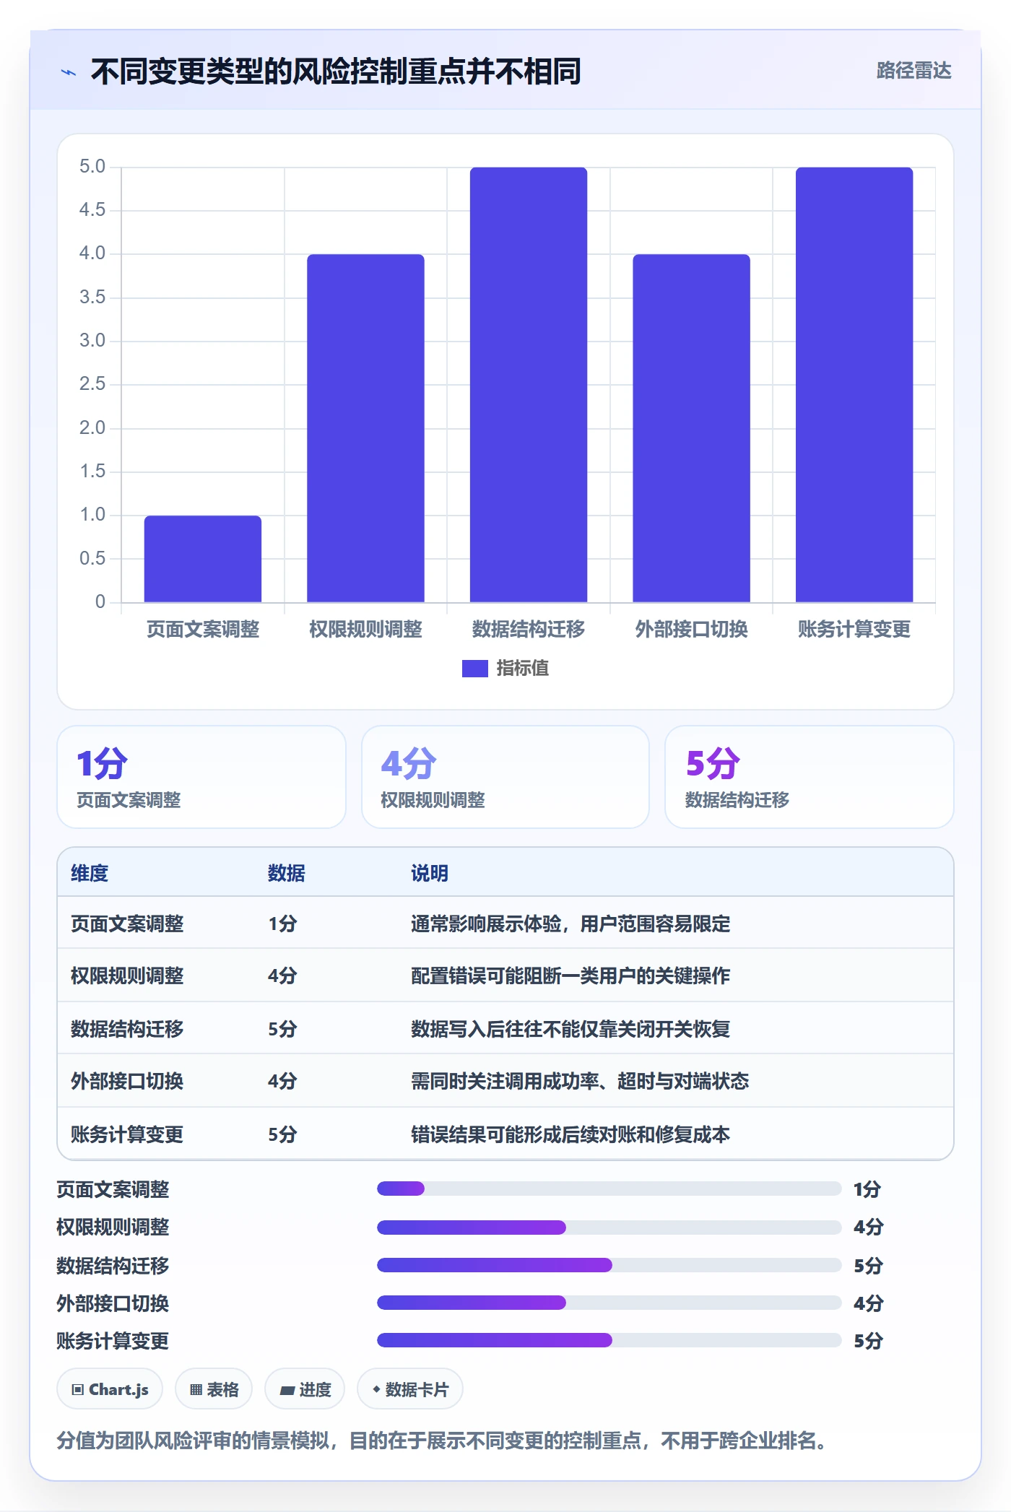Select the 外部接口切换 chart bar
1011x1512 pixels.
tap(692, 428)
